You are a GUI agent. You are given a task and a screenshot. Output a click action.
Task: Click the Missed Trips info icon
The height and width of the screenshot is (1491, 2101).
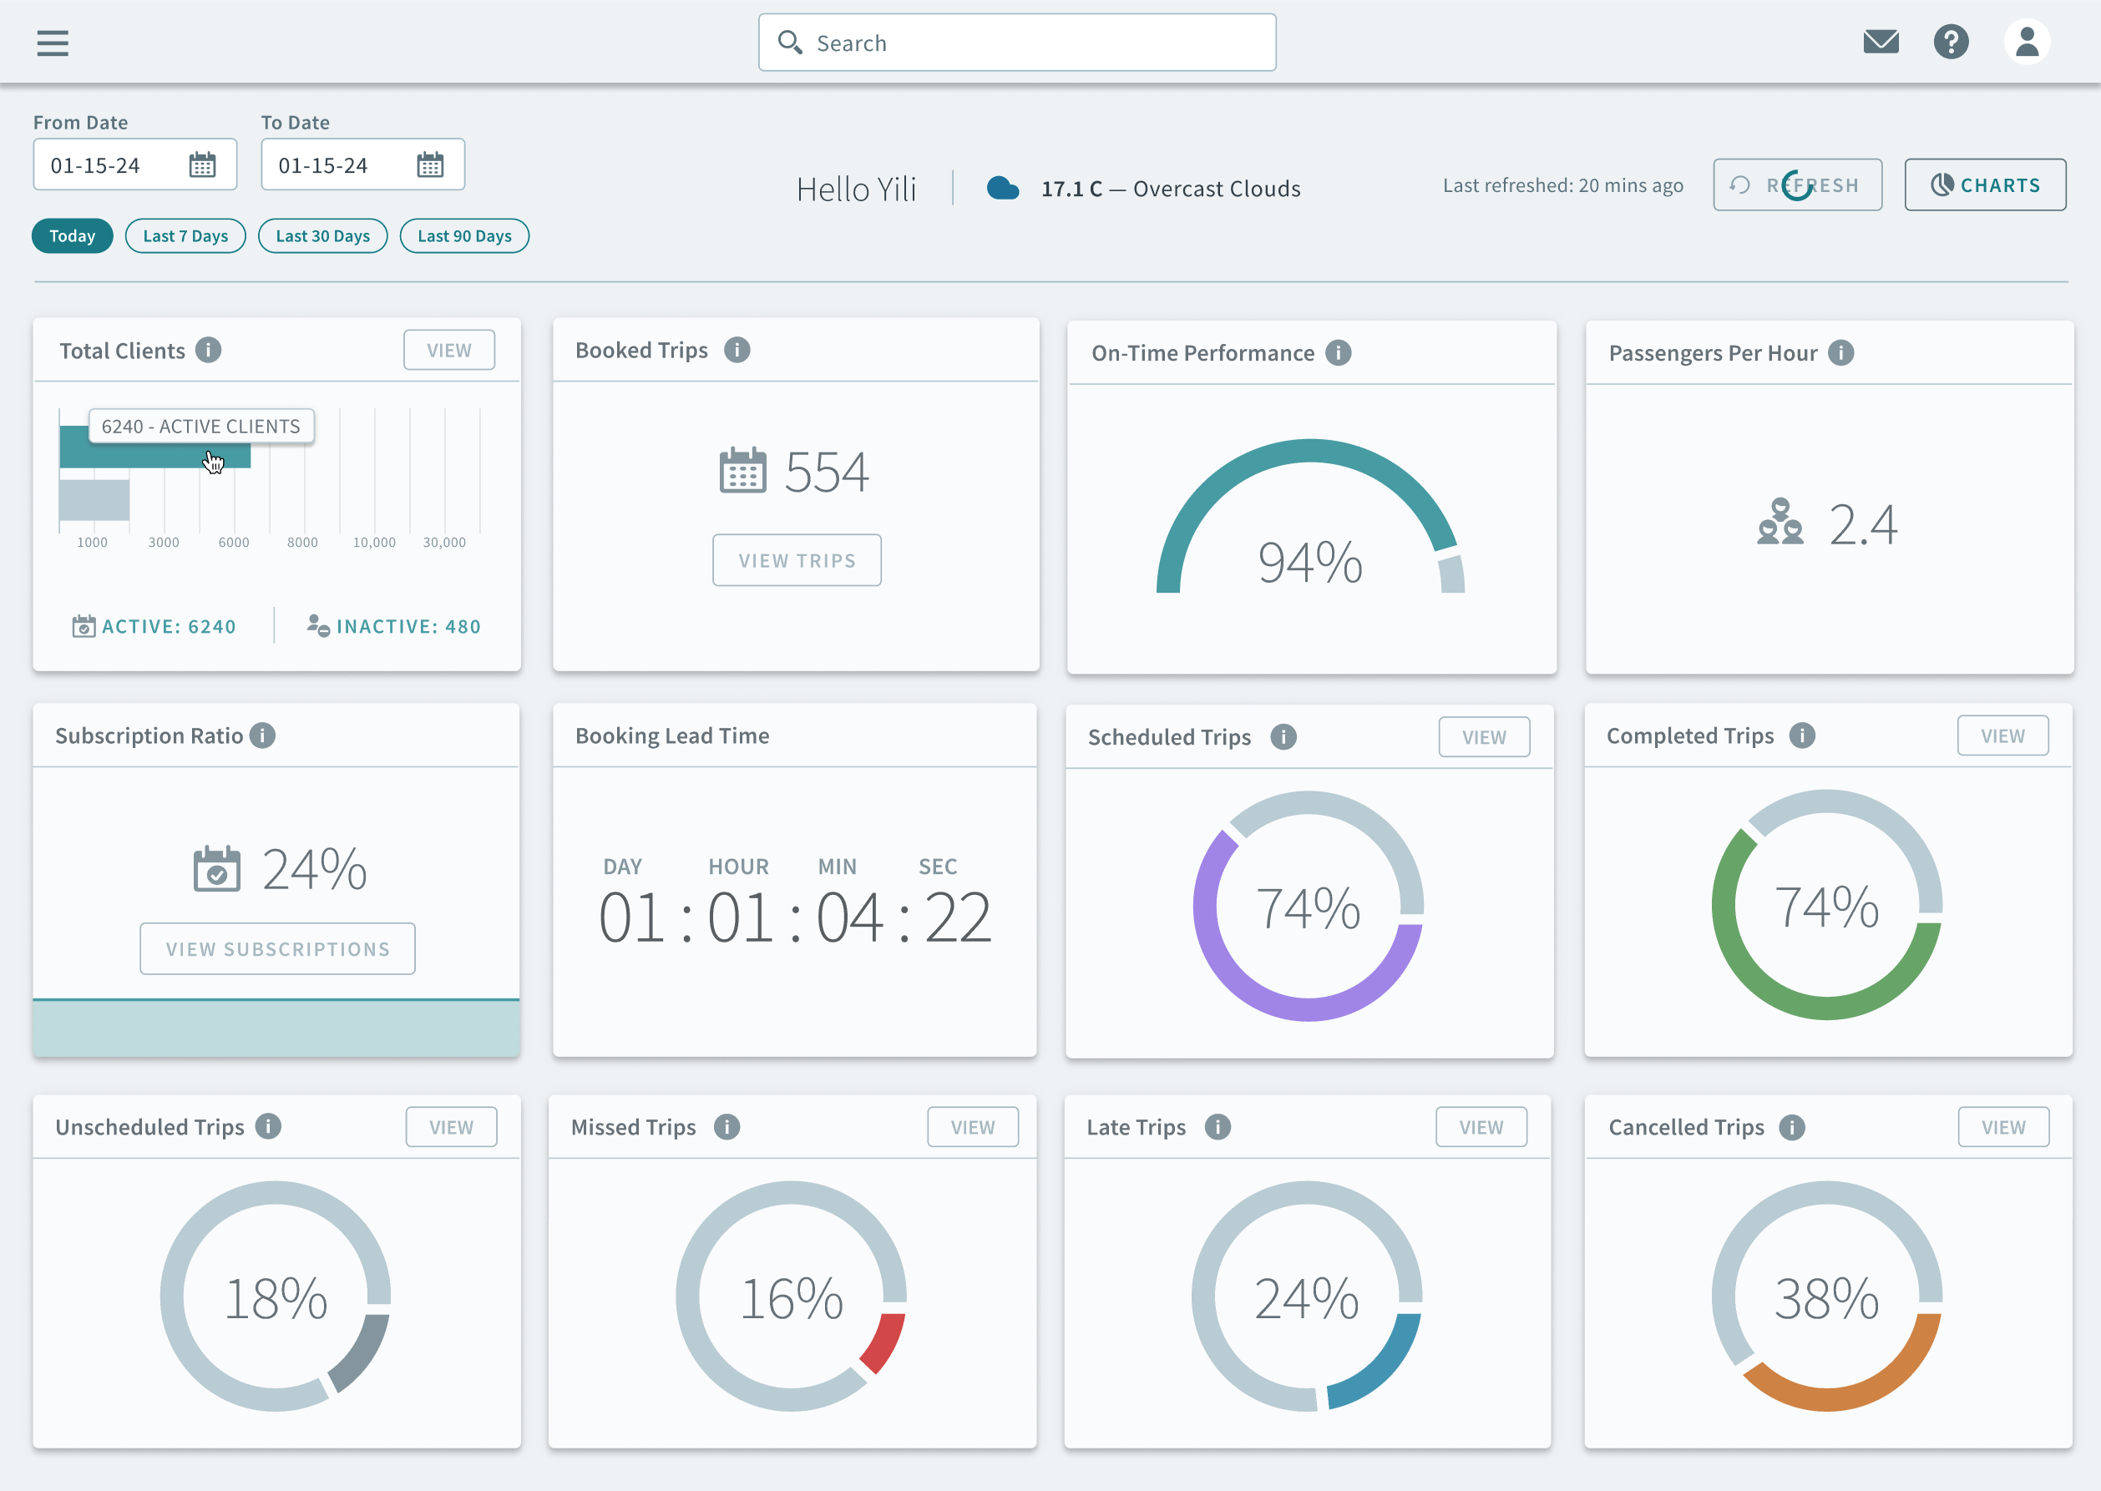pyautogui.click(x=726, y=1126)
